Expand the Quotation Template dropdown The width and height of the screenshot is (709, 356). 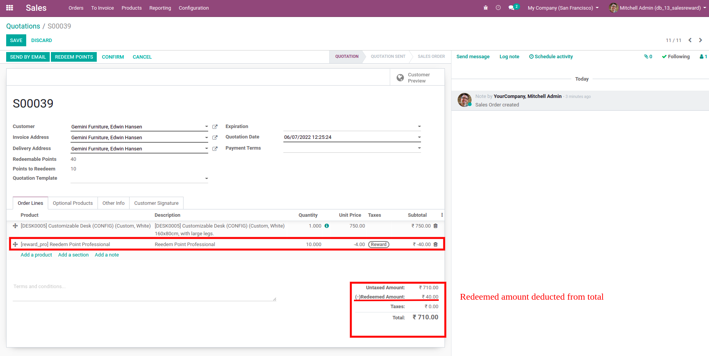[206, 178]
